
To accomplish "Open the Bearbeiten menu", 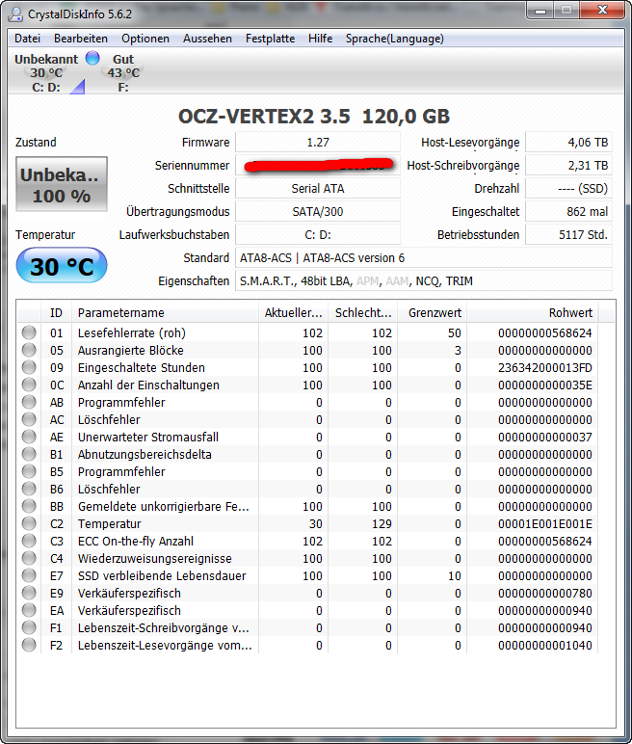I will tap(81, 39).
